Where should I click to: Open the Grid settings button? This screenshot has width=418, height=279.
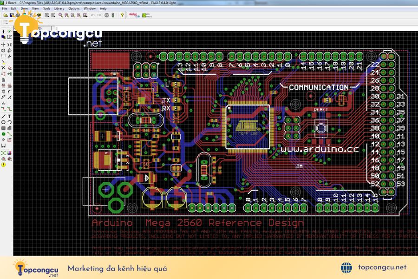(5, 22)
